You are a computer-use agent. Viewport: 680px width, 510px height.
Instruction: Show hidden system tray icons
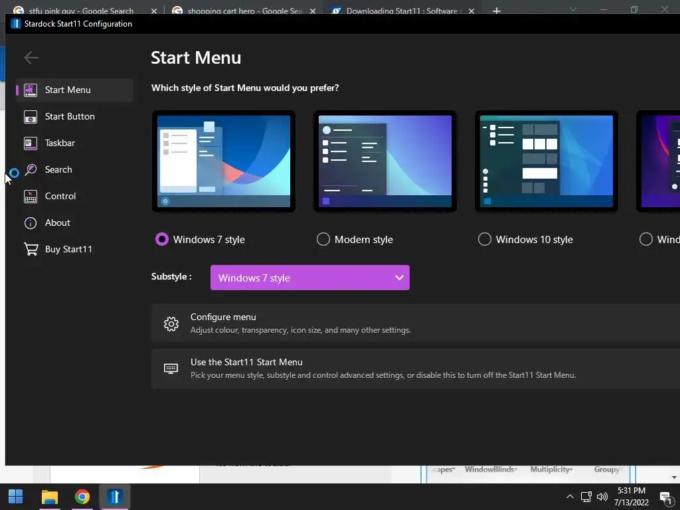tap(570, 497)
